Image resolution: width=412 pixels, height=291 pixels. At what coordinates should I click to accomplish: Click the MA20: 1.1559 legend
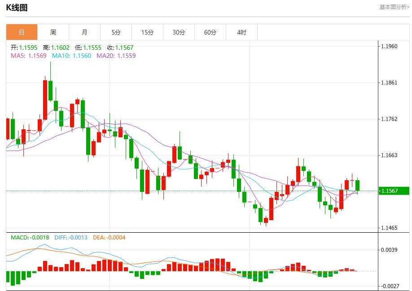click(x=116, y=56)
